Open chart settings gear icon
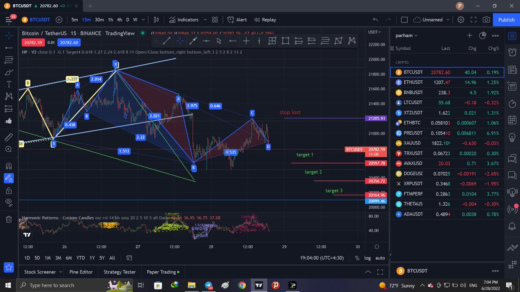Image resolution: width=520 pixels, height=292 pixels. point(461,19)
